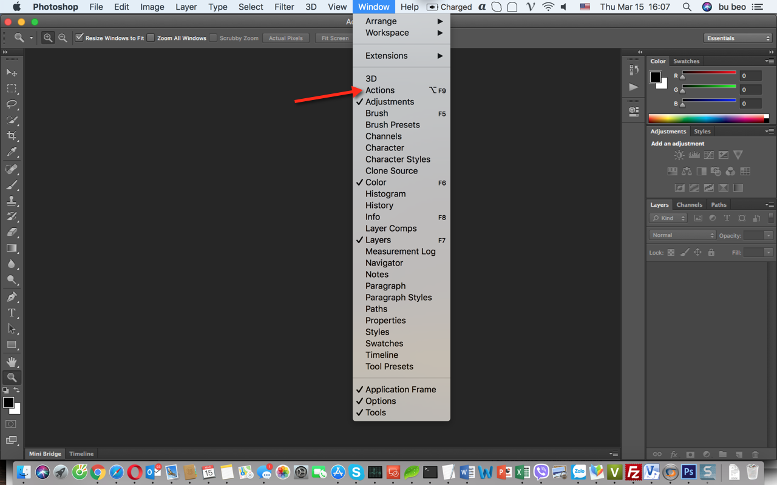This screenshot has height=485, width=777.
Task: Expand the Extensions submenu
Action: click(401, 56)
